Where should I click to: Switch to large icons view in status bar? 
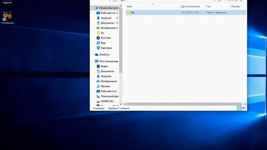coord(244,108)
